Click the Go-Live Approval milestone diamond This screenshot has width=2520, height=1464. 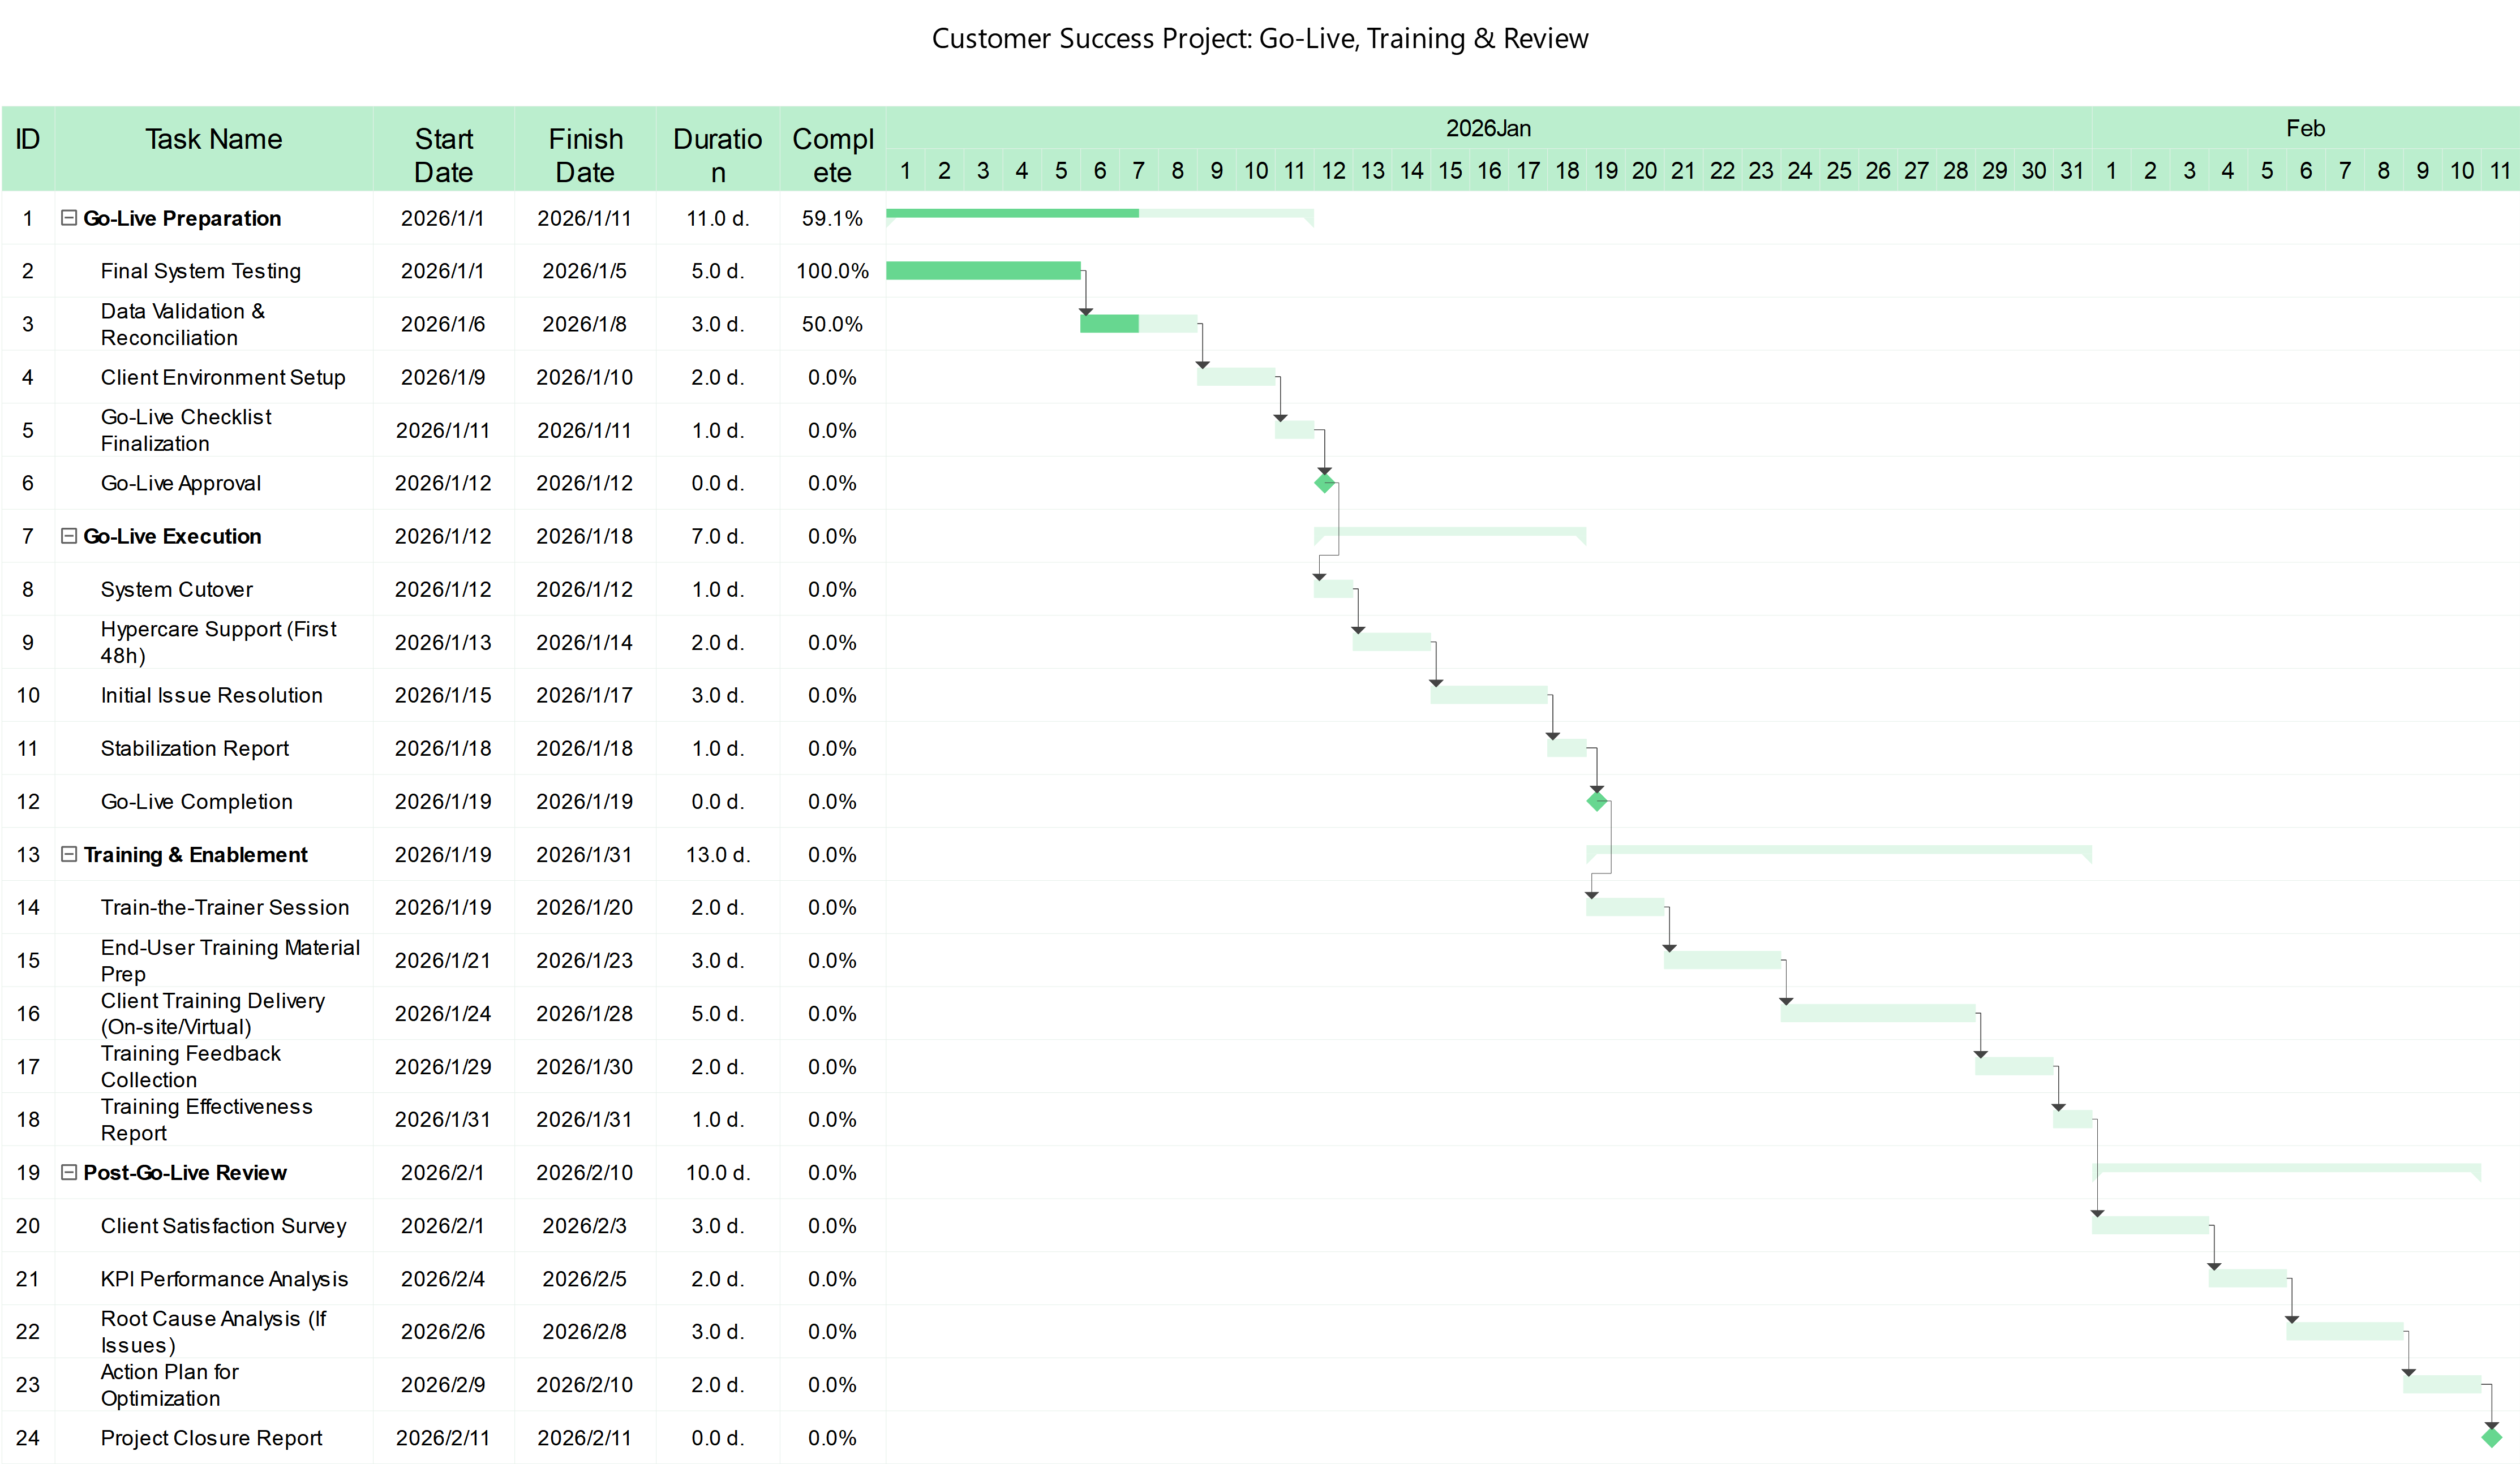(1324, 484)
